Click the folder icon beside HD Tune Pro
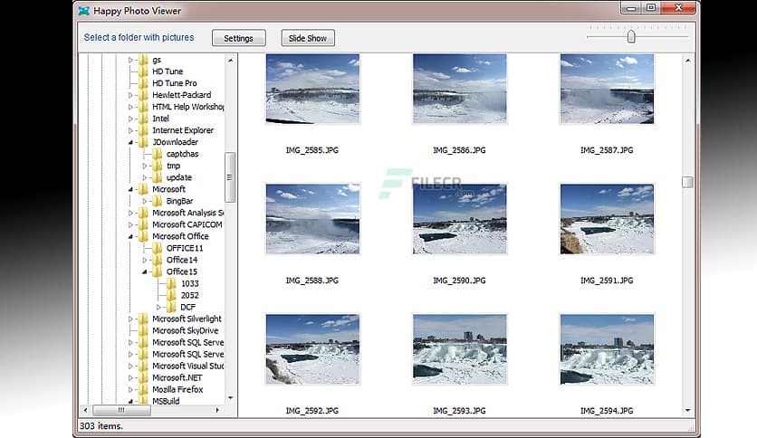757x438 pixels. [143, 83]
